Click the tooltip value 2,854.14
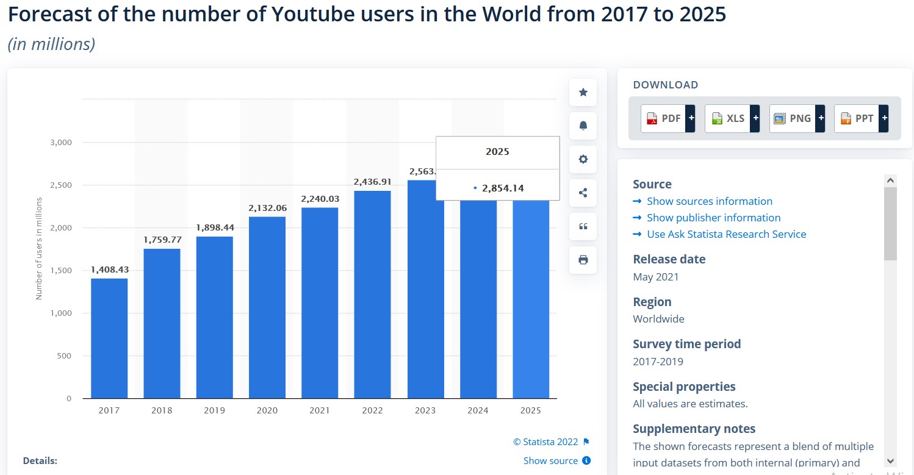Viewport: 914px width, 475px height. [x=503, y=188]
